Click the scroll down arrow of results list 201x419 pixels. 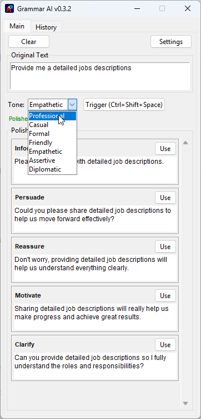tap(185, 403)
